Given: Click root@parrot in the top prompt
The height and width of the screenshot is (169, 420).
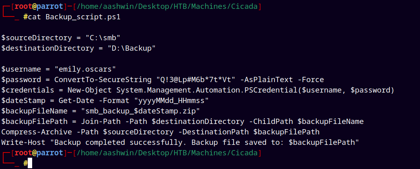Looking at the screenshot, I should point(39,6).
